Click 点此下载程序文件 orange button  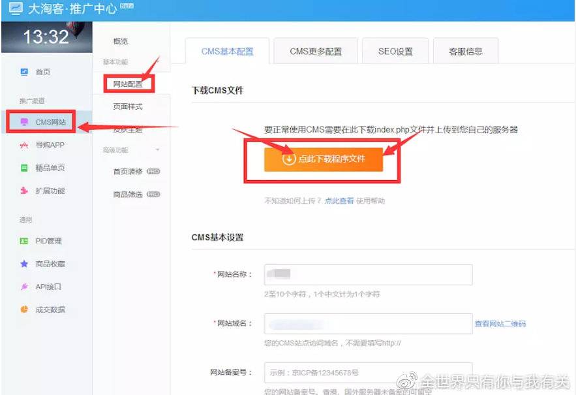[x=323, y=159]
